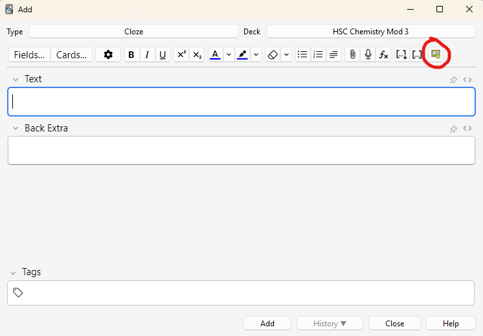The height and width of the screenshot is (336, 483).
Task: Record audio with the microphone icon
Action: pyautogui.click(x=368, y=55)
